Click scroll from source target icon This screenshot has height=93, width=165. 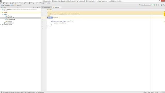(x=33, y=7)
